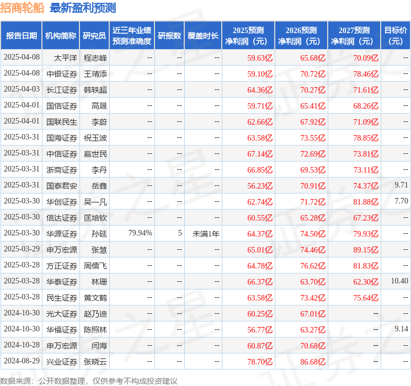
Task: Open analyst 王靖添 in the table
Action: click(x=95, y=73)
